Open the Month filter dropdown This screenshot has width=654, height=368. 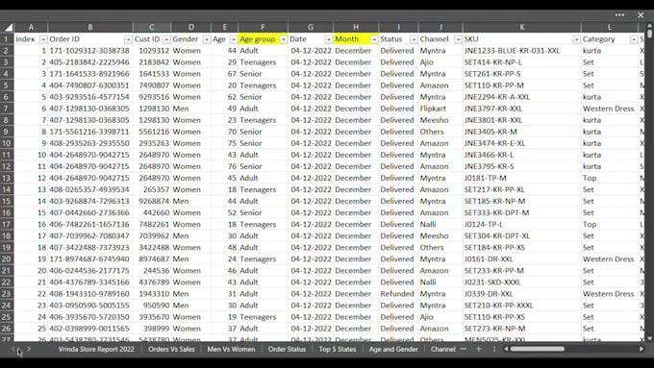[374, 39]
